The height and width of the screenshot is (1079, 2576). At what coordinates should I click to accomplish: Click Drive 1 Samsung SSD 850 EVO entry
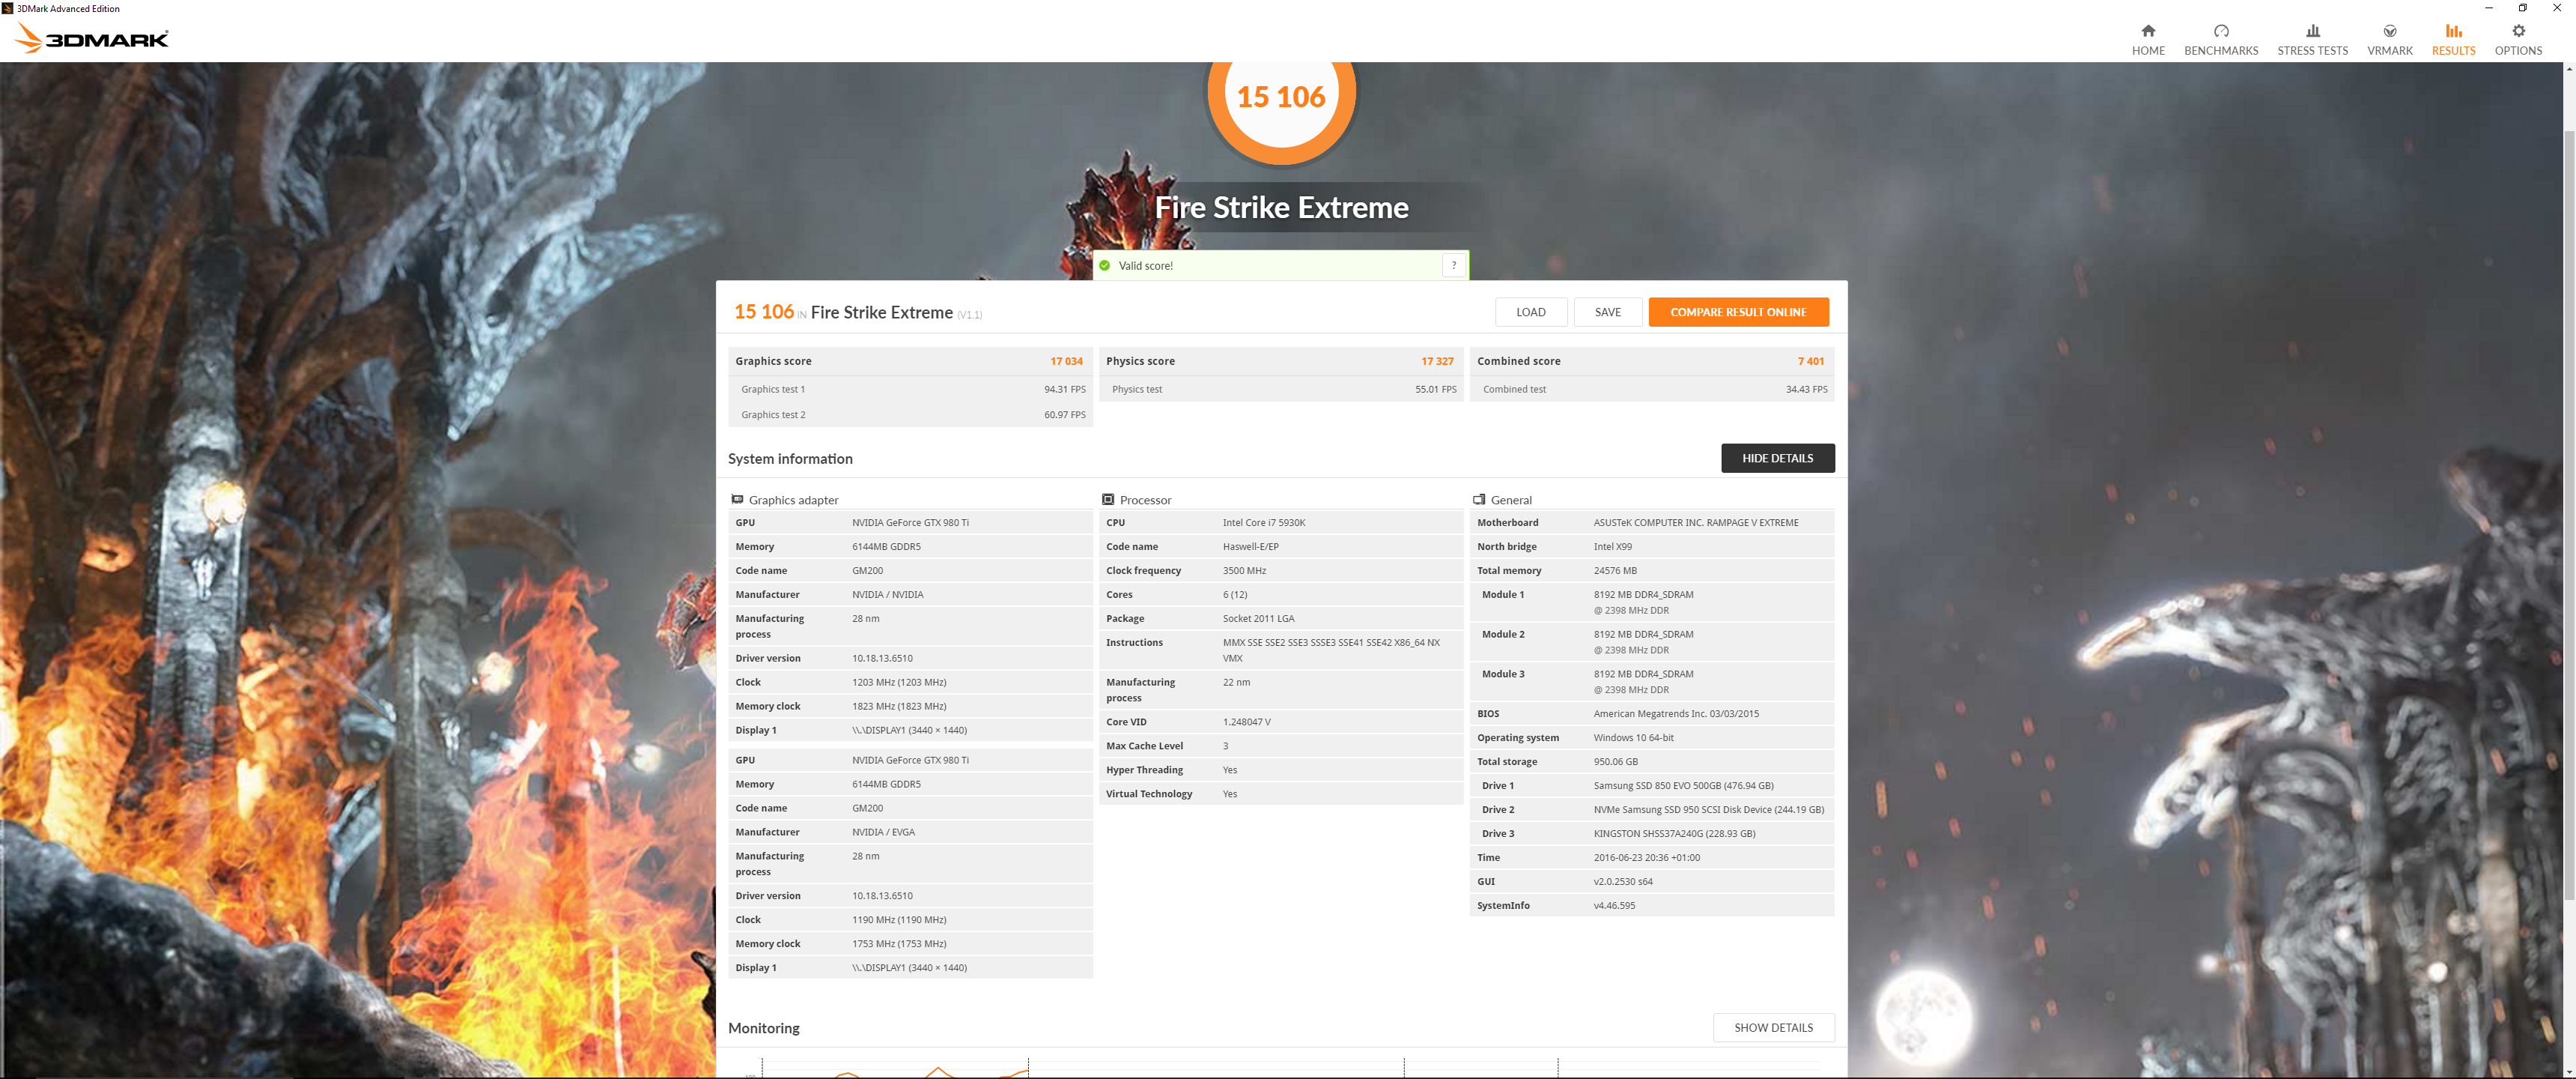pyautogui.click(x=1683, y=786)
